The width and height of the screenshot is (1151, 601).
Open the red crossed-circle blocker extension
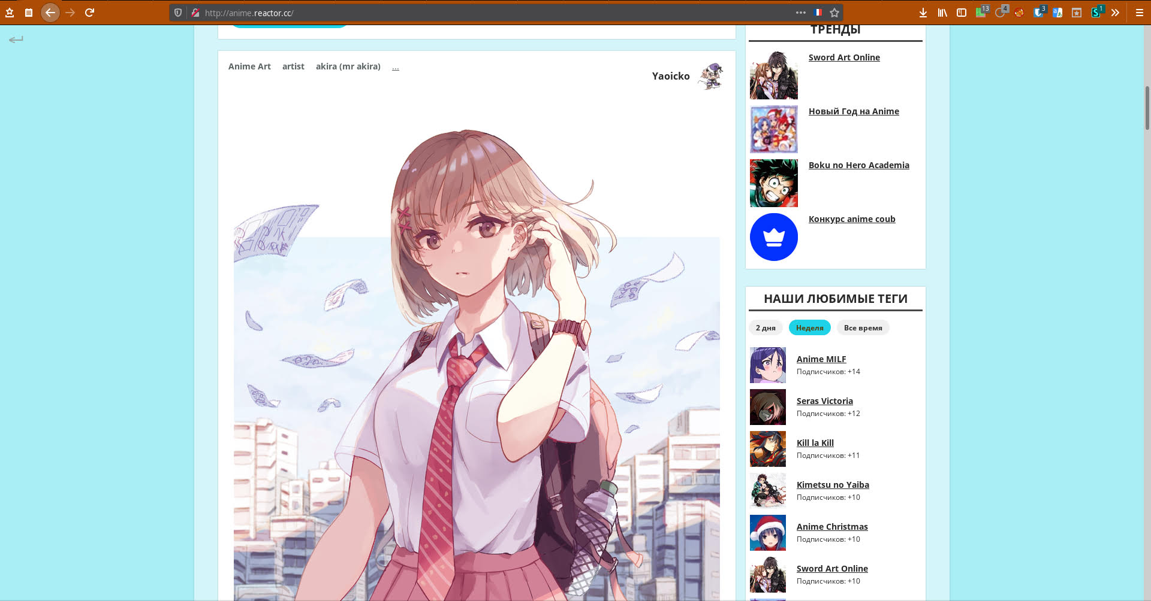(x=1019, y=13)
